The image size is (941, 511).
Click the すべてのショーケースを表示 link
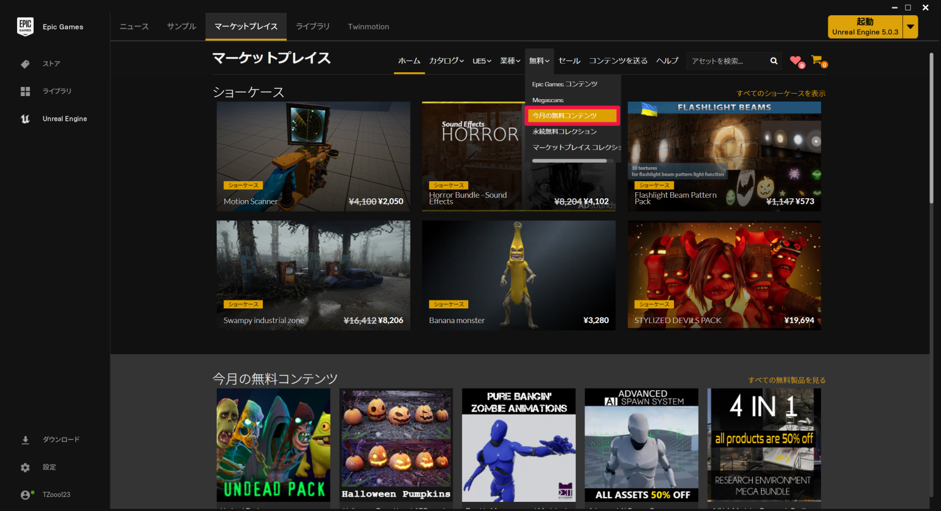click(781, 93)
